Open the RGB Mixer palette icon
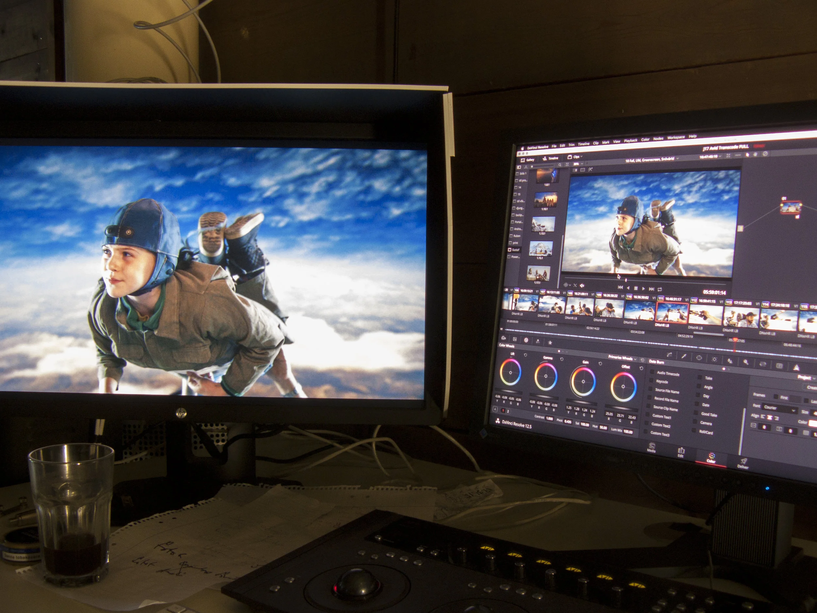817x613 pixels. pyautogui.click(x=538, y=342)
